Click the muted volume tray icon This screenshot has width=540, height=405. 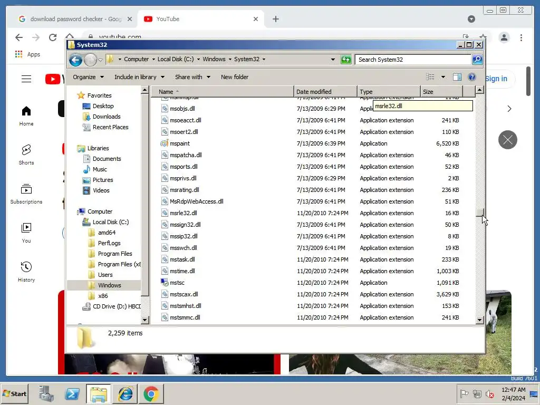pyautogui.click(x=489, y=393)
